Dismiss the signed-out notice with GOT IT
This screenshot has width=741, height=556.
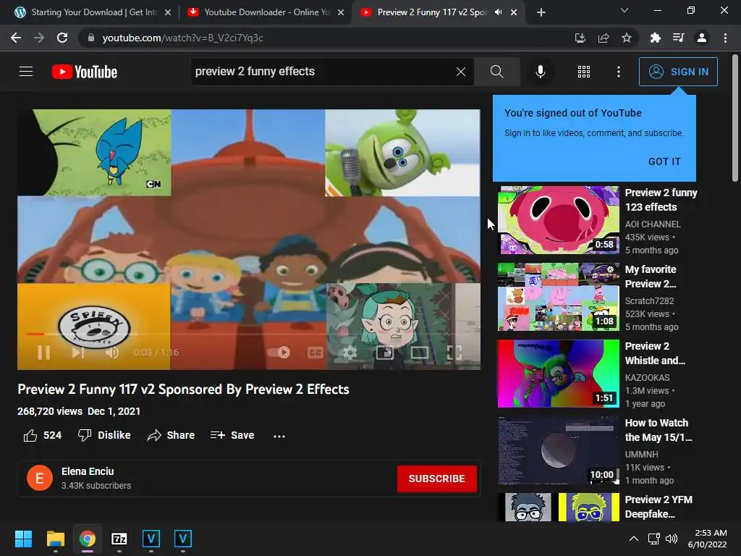[664, 161]
